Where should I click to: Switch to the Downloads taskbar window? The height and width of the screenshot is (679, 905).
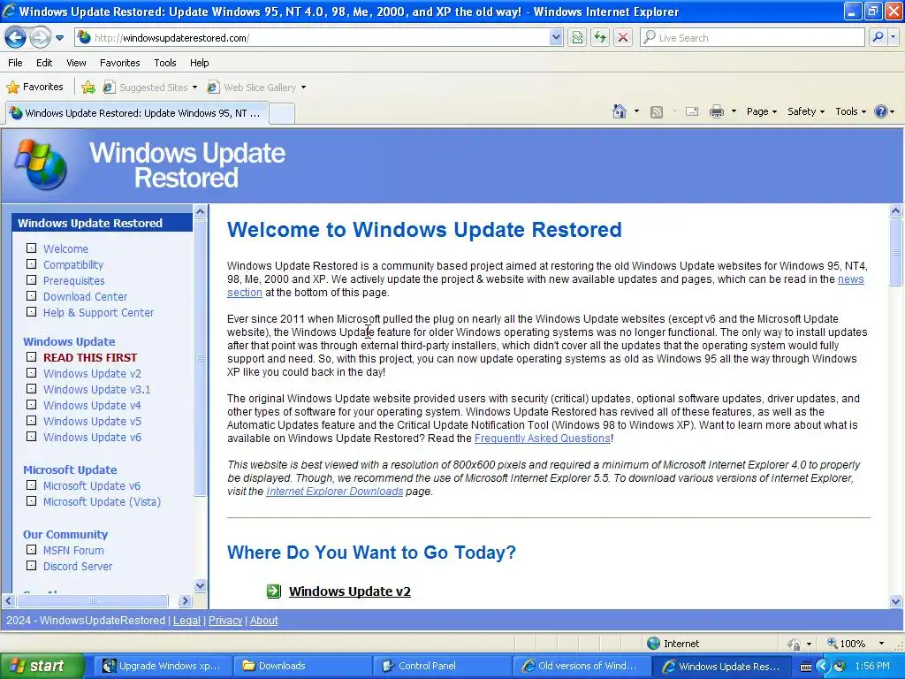point(302,666)
